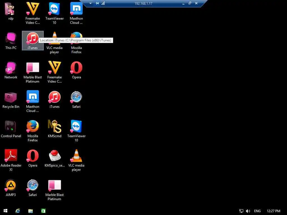Image resolution: width=287 pixels, height=215 pixels.
Task: Select VLC media player icon beside KMSpico
Action: [76, 160]
